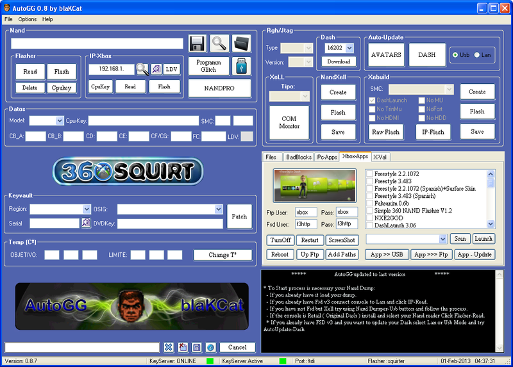Open the Dash version 16202 dropdown
The image size is (513, 367).
(x=349, y=48)
